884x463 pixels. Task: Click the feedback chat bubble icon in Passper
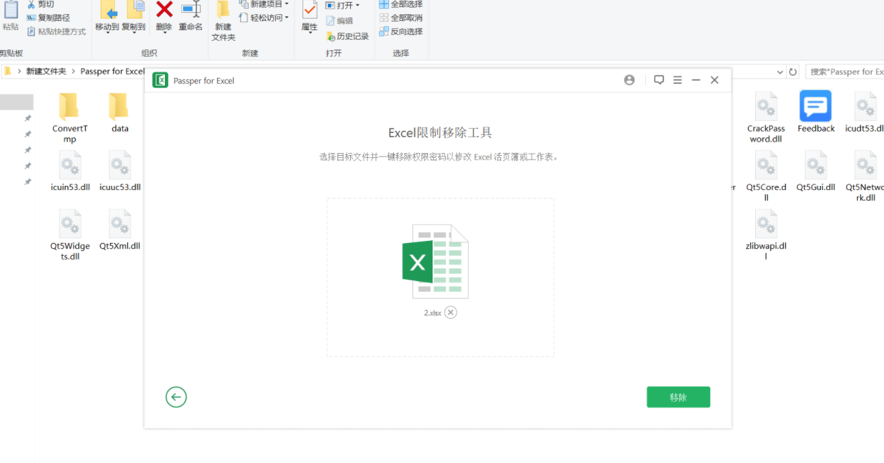[x=659, y=79]
